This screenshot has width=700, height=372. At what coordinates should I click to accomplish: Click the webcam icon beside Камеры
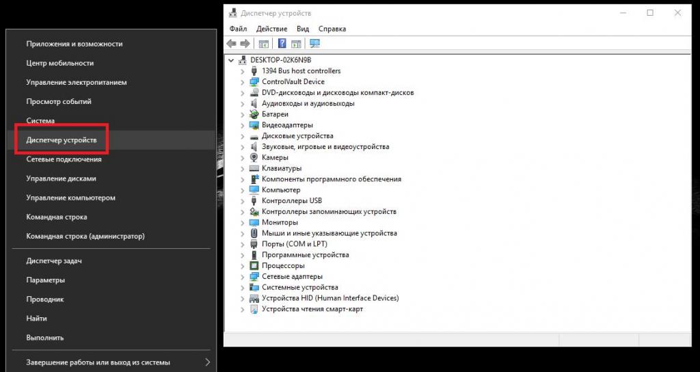254,157
